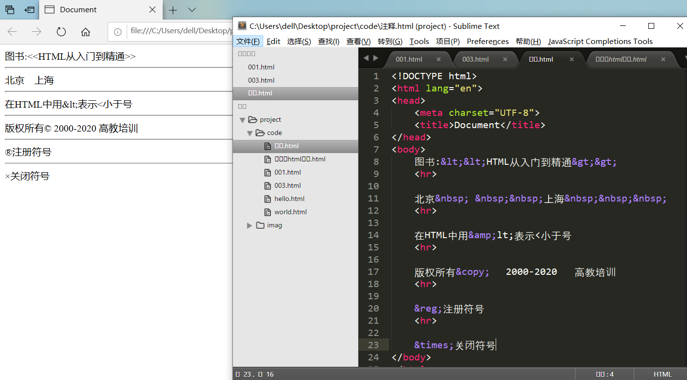The height and width of the screenshot is (380, 687).
Task: Switch to the 001.html editor tab
Action: [409, 59]
